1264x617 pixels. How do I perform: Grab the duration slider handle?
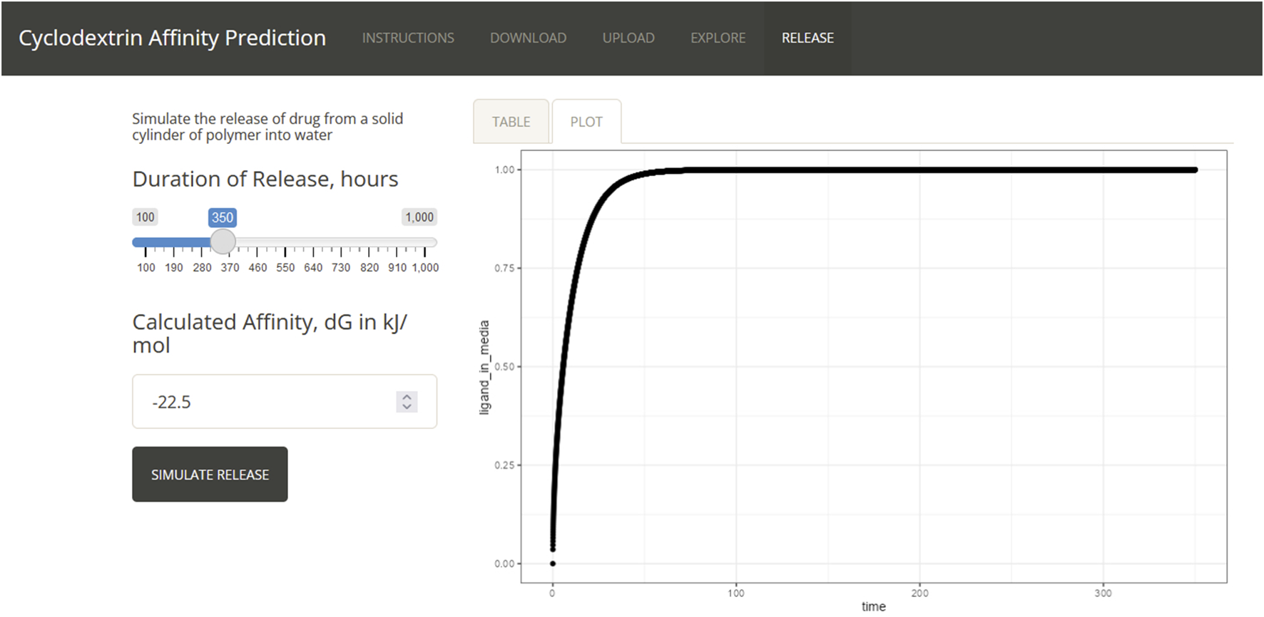pos(223,242)
